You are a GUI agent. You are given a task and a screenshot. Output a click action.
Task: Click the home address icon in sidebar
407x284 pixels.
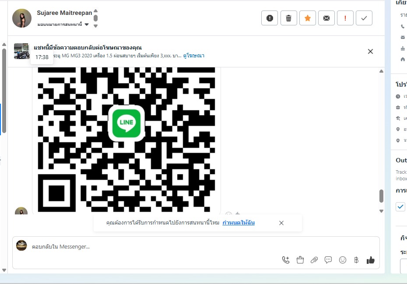[x=403, y=60]
